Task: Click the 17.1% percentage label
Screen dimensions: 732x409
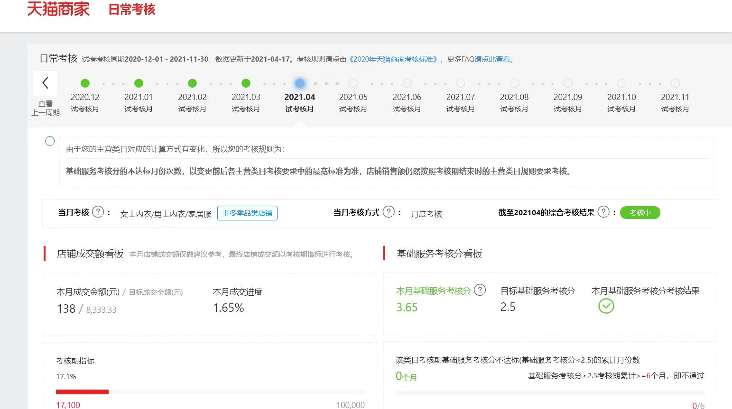Action: 66,377
